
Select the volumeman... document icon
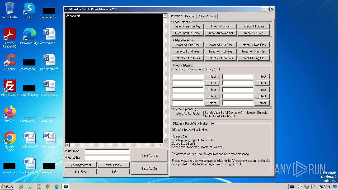[x=49, y=140]
